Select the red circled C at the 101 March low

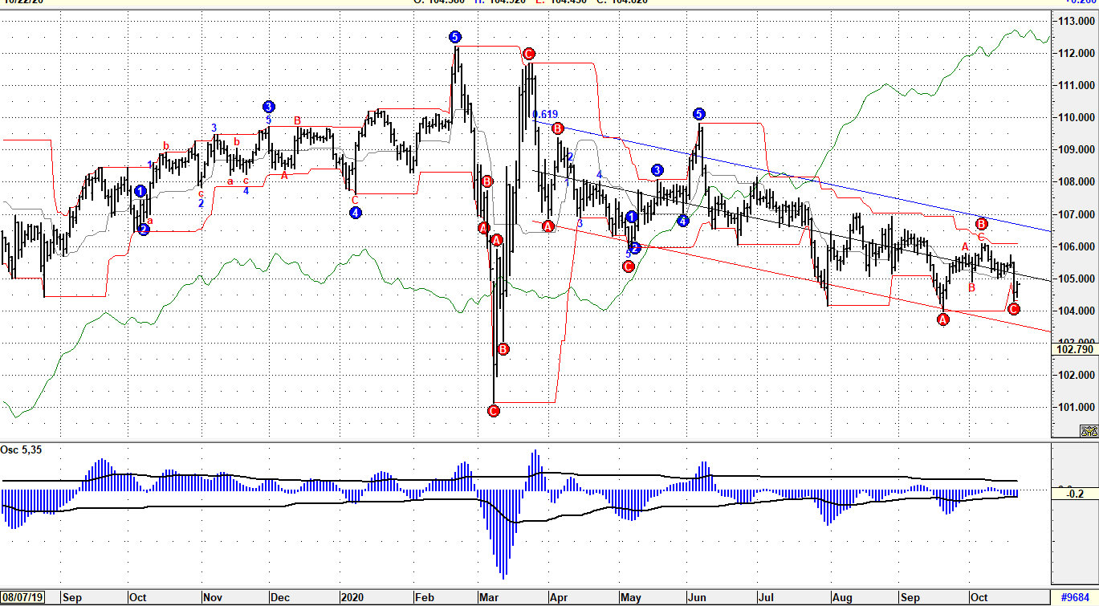click(494, 411)
